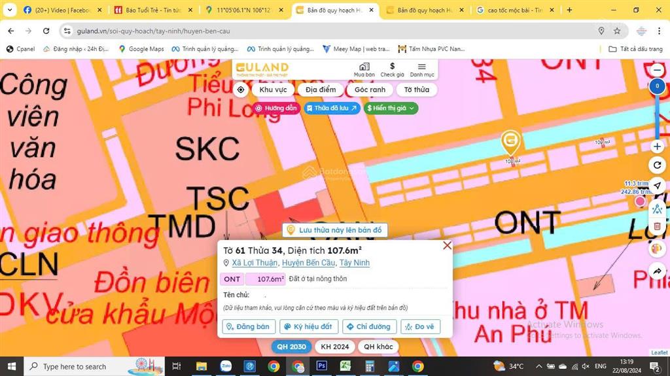Viewport: 670px width, 376px height.
Task: Select the Địa điểm filter chip
Action: click(321, 90)
